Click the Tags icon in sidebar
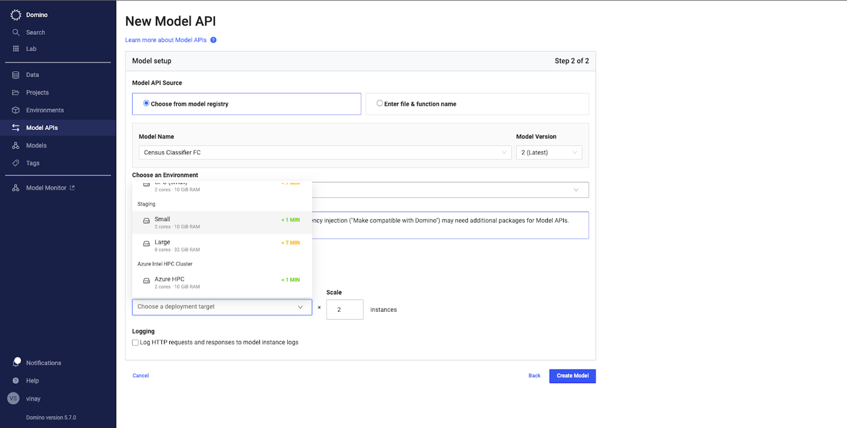The width and height of the screenshot is (847, 428). 16,163
